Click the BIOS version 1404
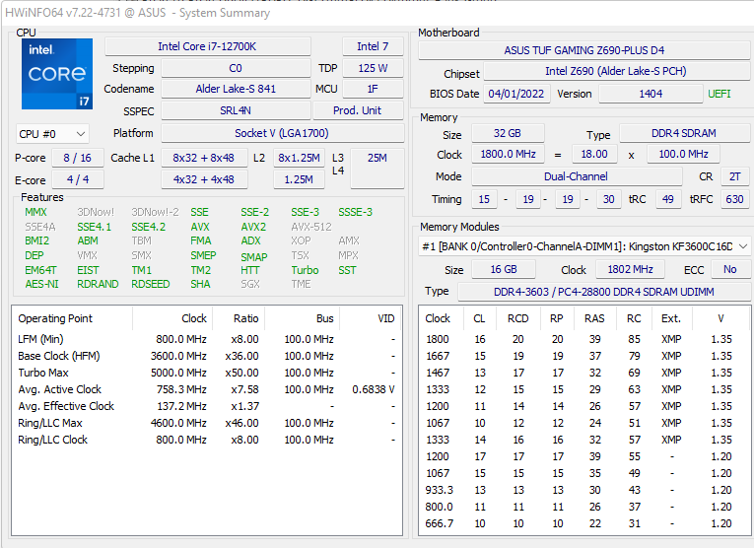 pyautogui.click(x=651, y=94)
